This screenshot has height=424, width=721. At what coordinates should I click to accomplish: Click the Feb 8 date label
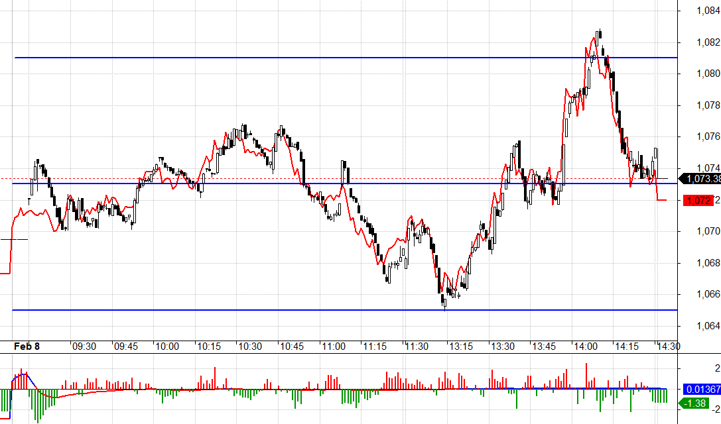tap(27, 346)
